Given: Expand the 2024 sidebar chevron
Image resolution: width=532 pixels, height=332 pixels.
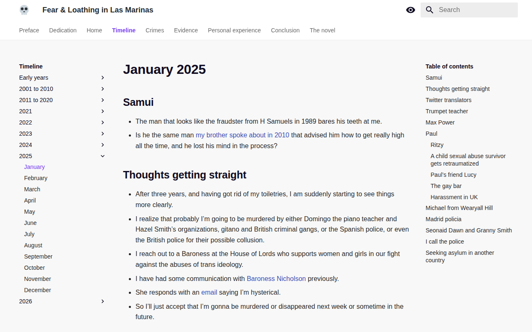Looking at the screenshot, I should pos(103,145).
